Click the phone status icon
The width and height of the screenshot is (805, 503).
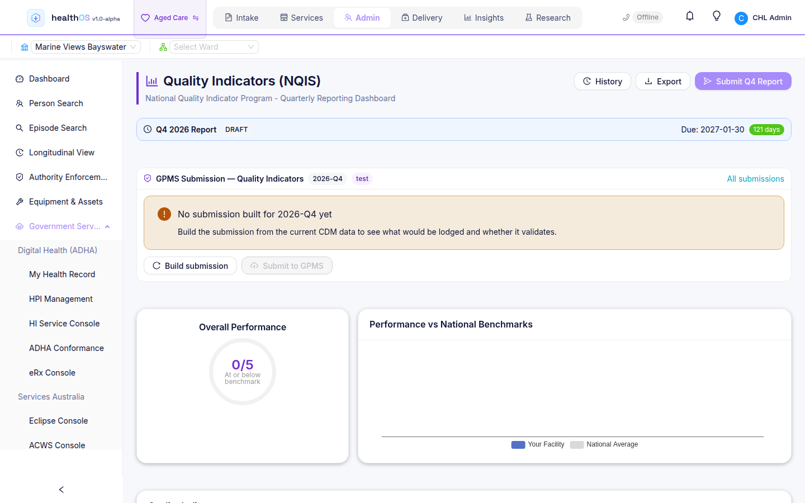click(626, 17)
